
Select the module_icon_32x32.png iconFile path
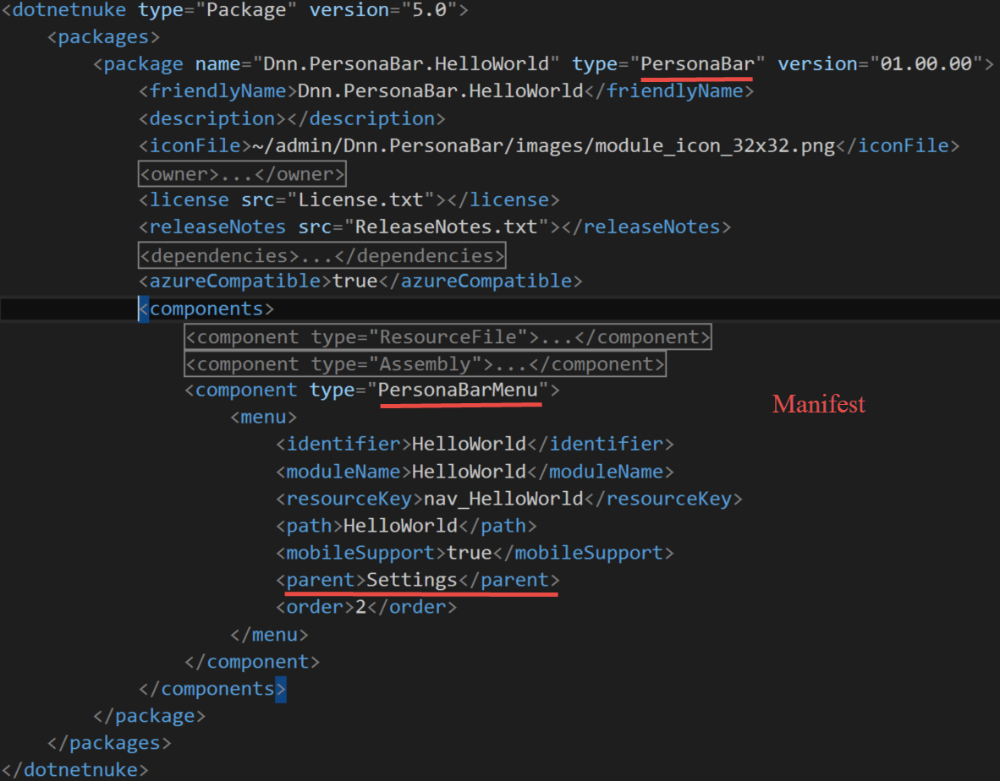[x=544, y=146]
